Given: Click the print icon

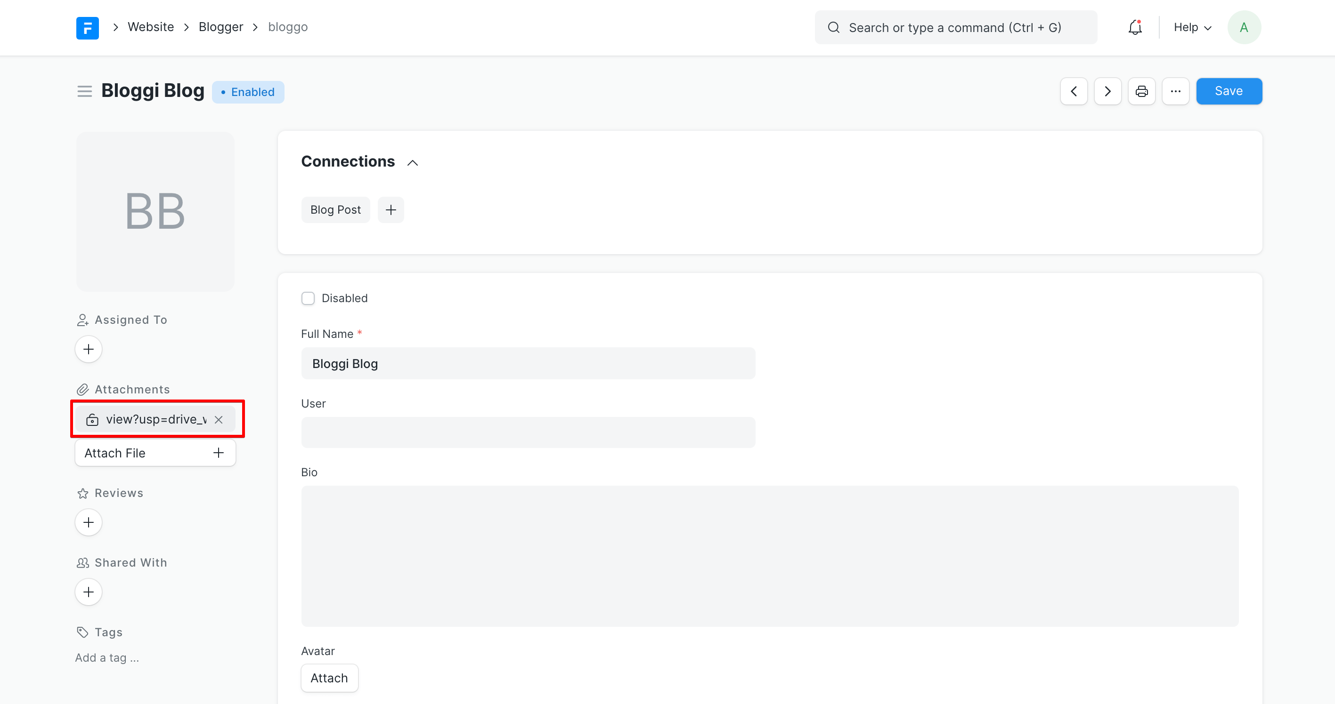Looking at the screenshot, I should pyautogui.click(x=1141, y=92).
